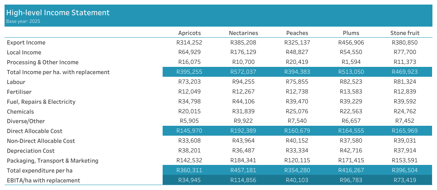The image size is (437, 190).
Task: Select Nectarines EBITA value R114,856
Action: (x=243, y=180)
